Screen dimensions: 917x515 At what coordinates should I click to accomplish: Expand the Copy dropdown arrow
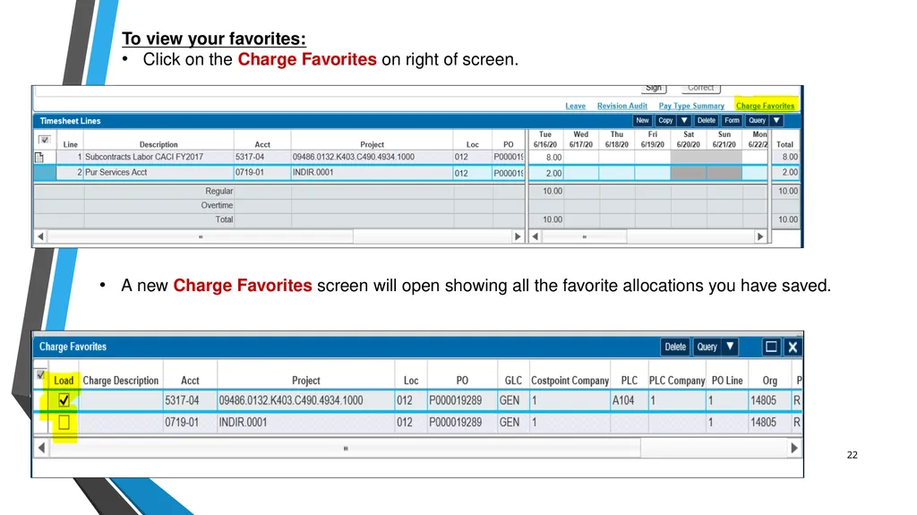683,121
